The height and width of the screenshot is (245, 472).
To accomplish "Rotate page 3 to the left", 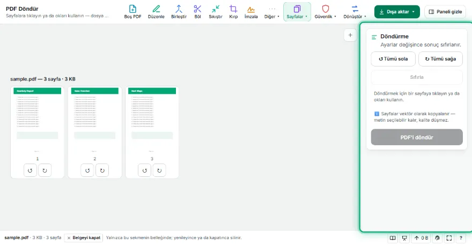I will point(144,170).
